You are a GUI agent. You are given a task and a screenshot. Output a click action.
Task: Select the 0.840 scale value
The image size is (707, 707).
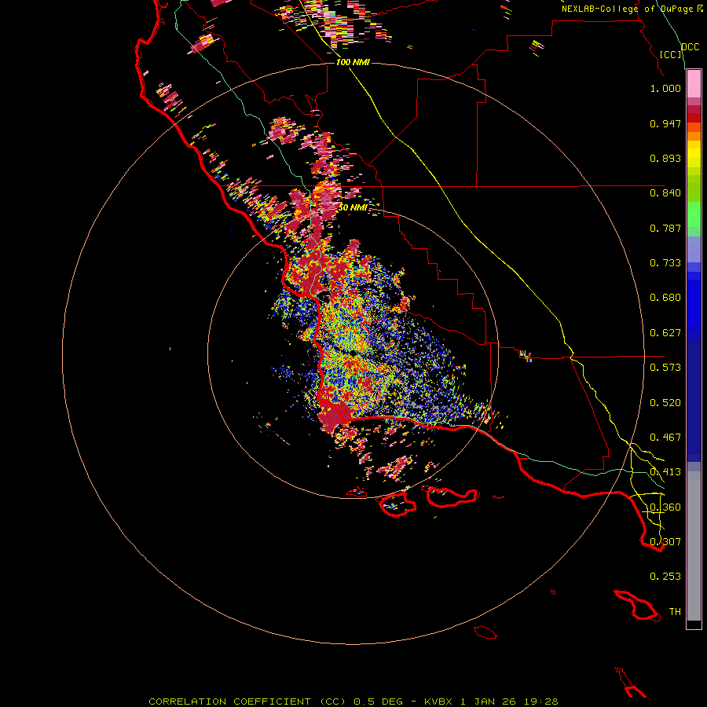click(665, 193)
